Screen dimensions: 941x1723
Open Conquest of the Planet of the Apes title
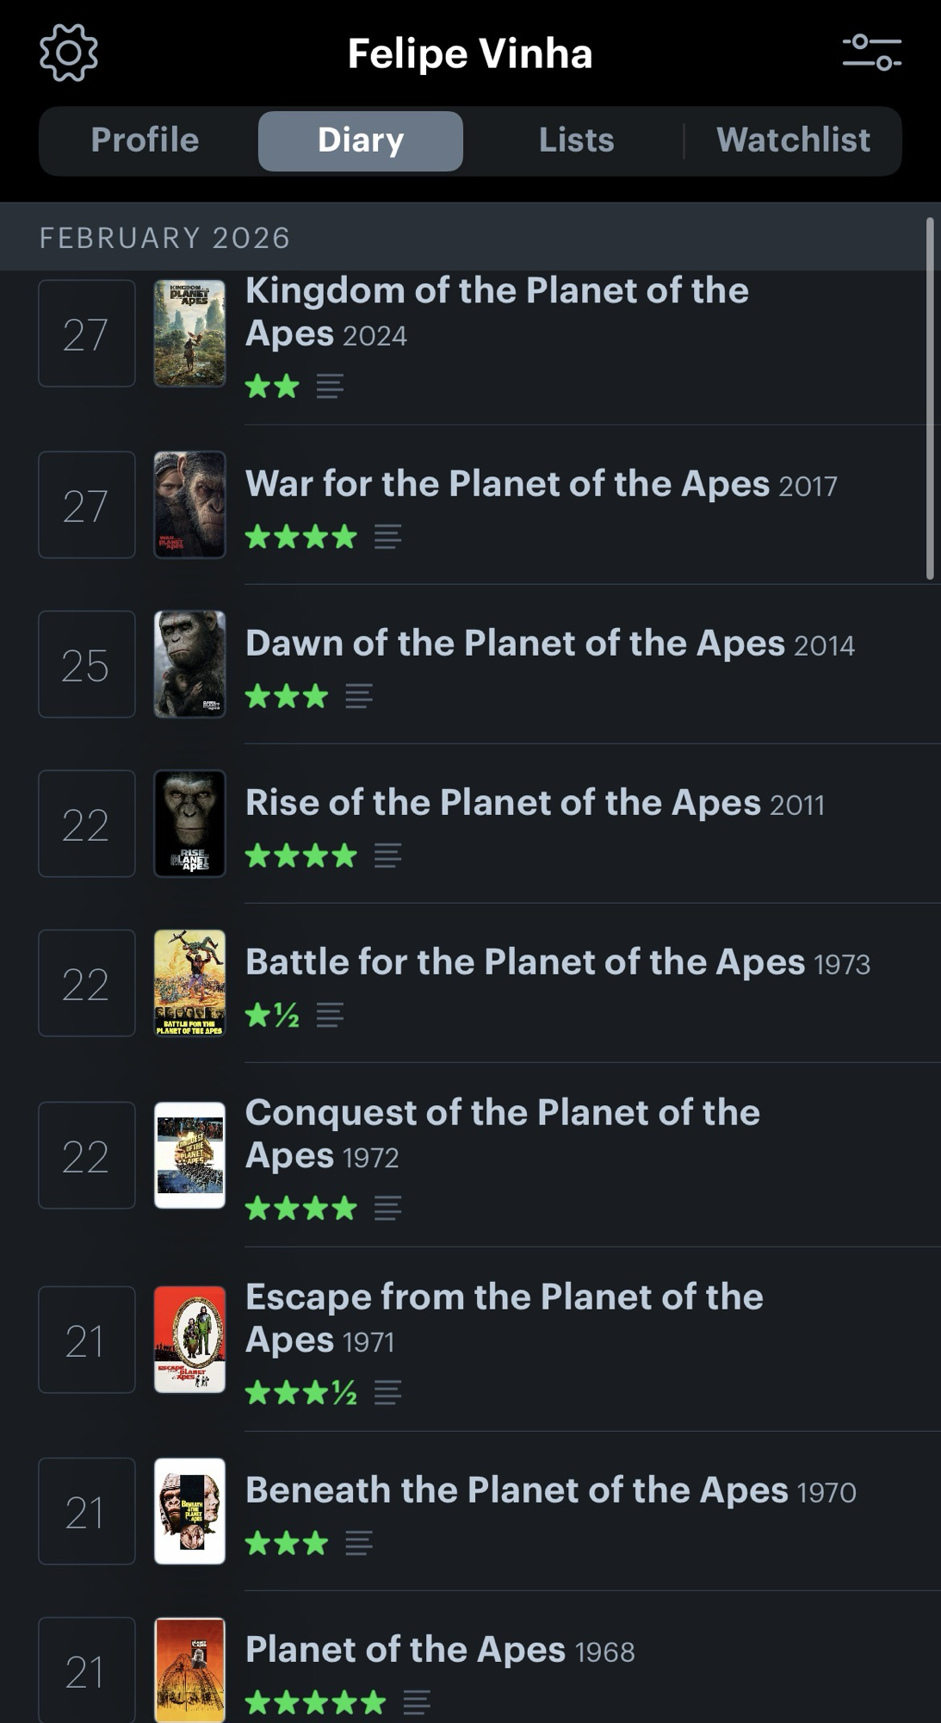[502, 1133]
